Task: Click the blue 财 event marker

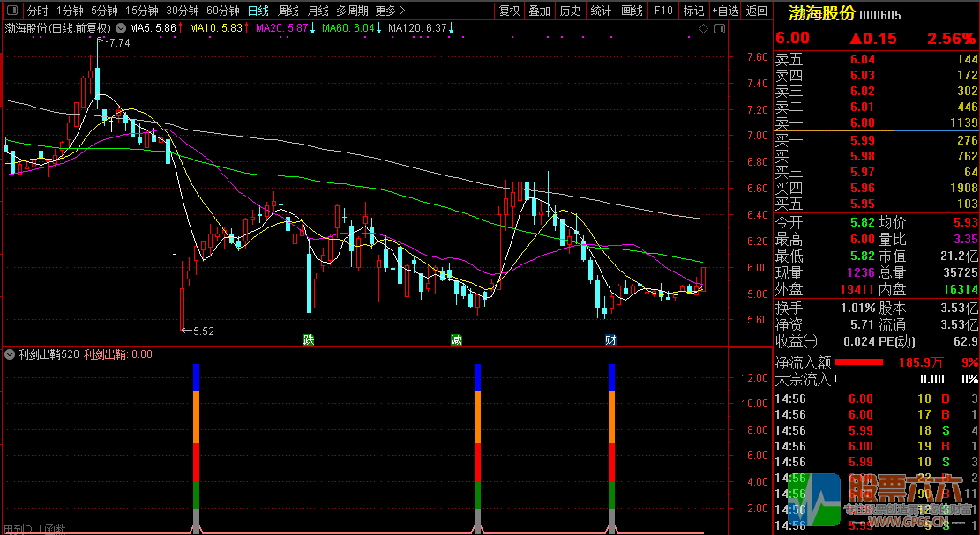Action: coord(610,339)
